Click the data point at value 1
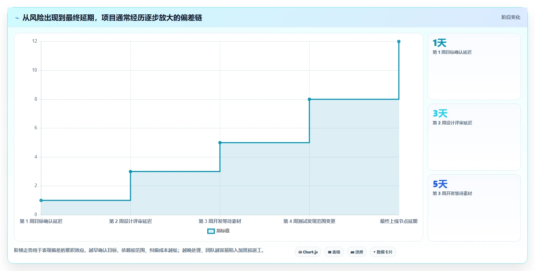 tap(41, 200)
